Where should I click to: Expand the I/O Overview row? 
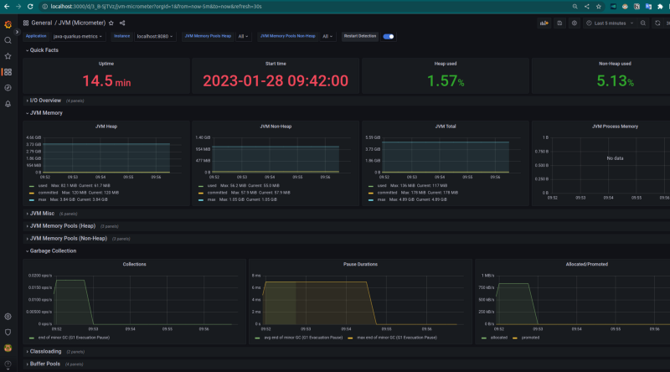[44, 101]
